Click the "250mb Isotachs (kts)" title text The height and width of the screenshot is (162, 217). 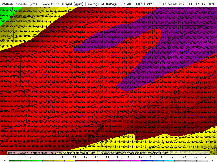point(20,4)
